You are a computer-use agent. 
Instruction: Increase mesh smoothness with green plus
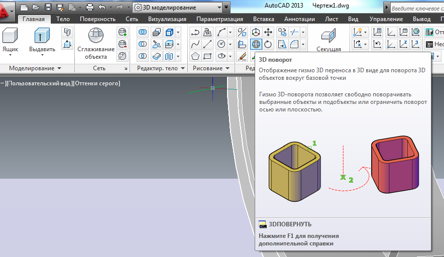[123, 32]
